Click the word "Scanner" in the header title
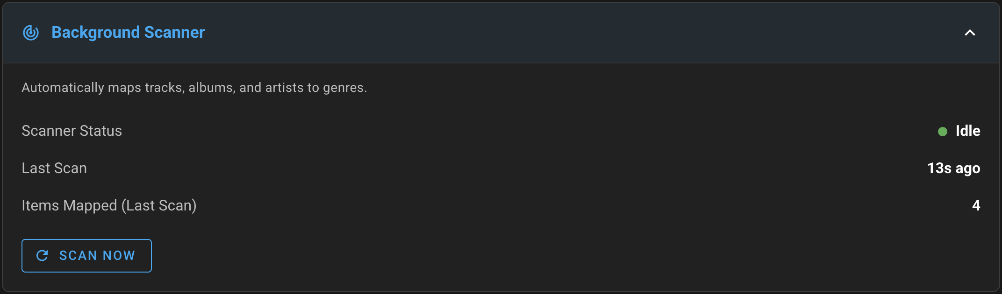Screen dimensions: 1002x294 [174, 33]
